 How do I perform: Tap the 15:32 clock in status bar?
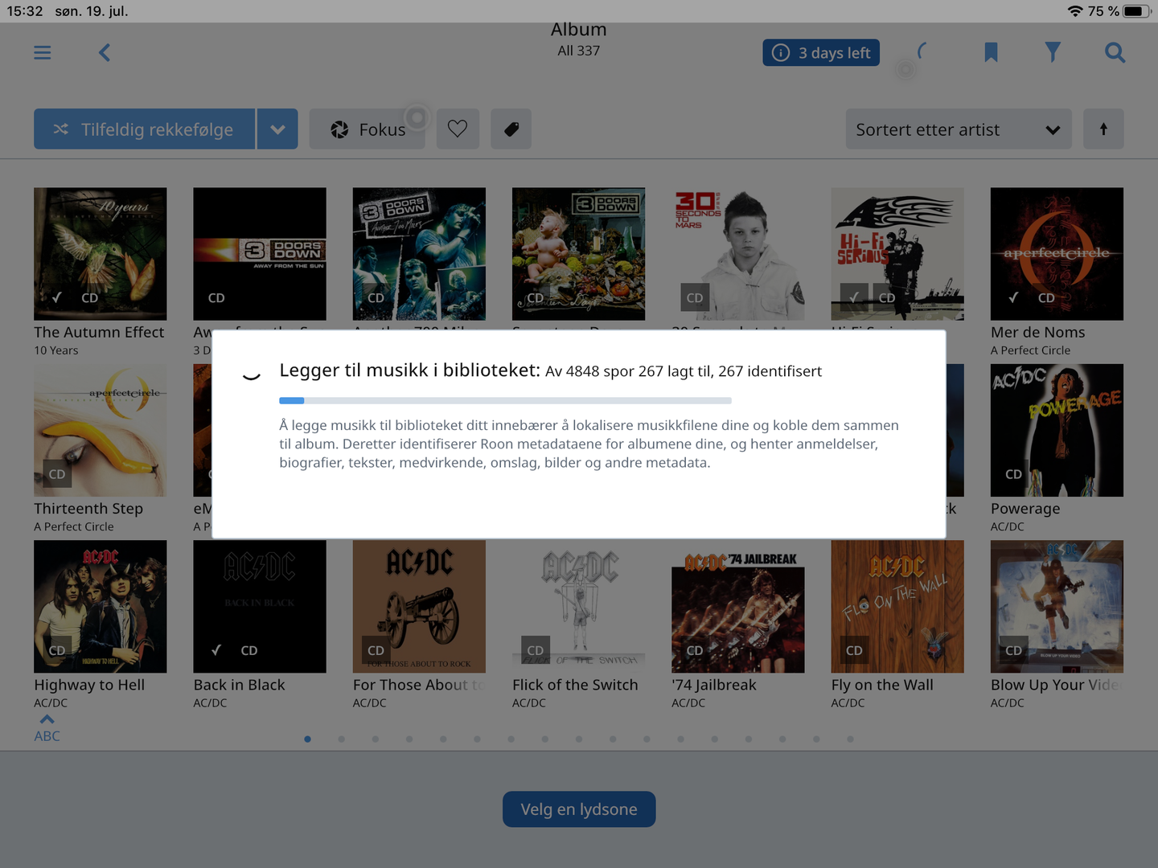pos(25,11)
